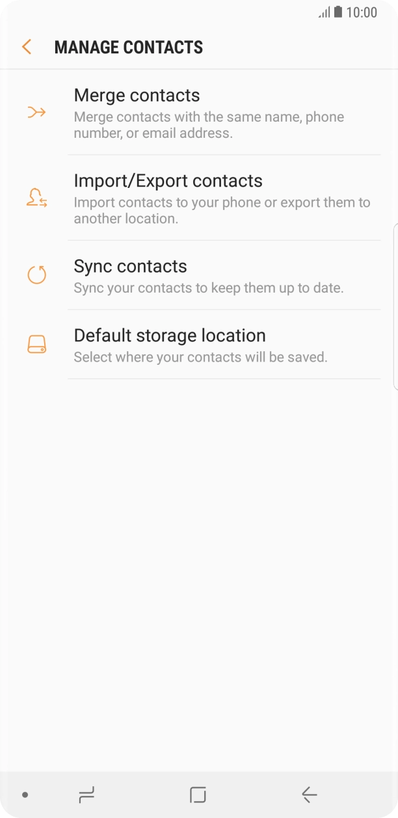Screen dimensions: 398x818
Task: Tap the Sync contacts circular icon
Action: [x=36, y=275]
